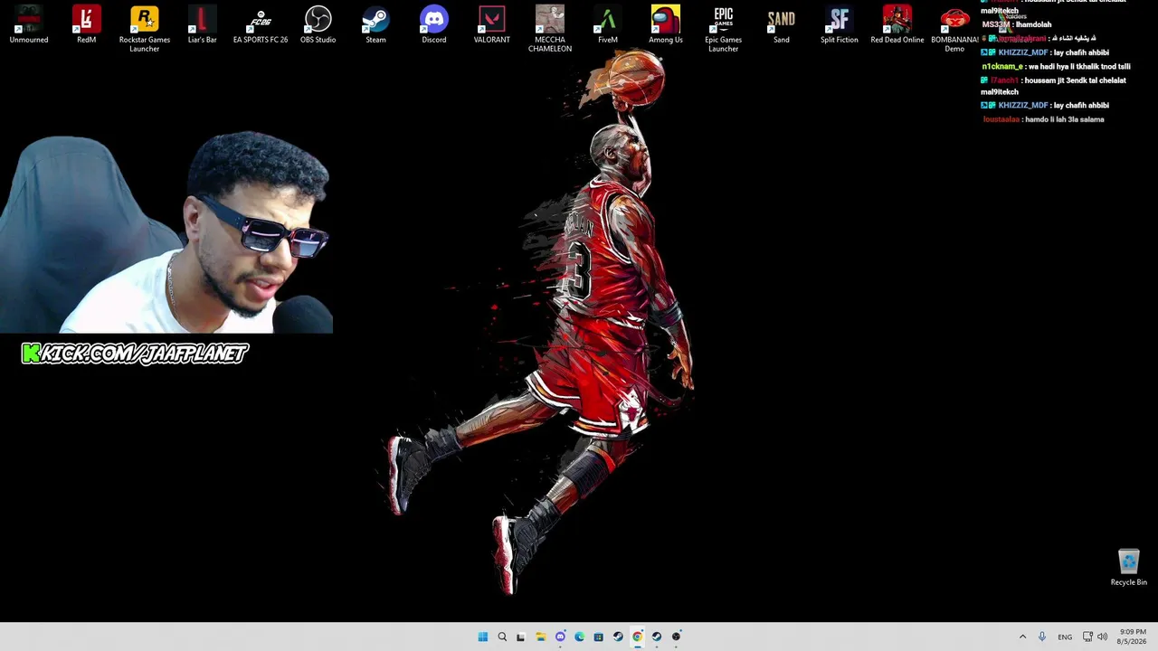Open Microsoft Edge from the taskbar
Screen dimensions: 1158x651
(x=579, y=637)
